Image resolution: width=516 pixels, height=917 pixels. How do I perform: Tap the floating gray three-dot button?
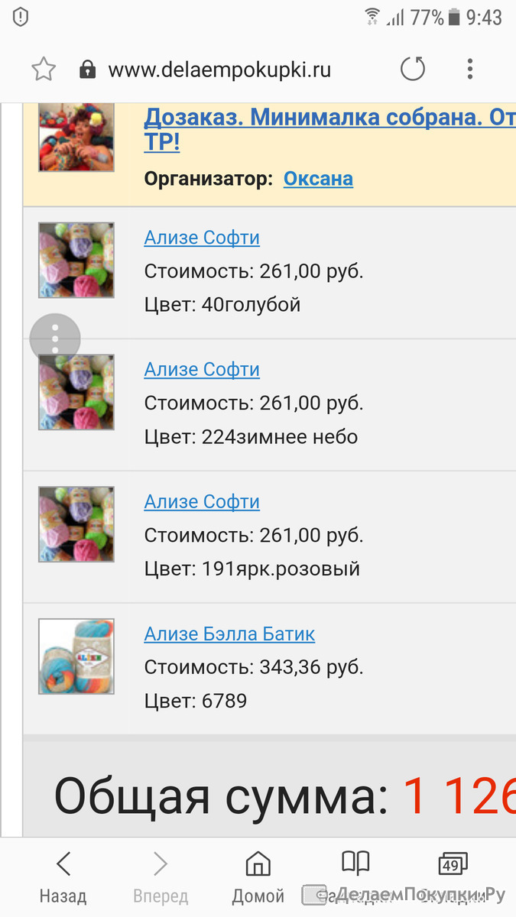(55, 339)
